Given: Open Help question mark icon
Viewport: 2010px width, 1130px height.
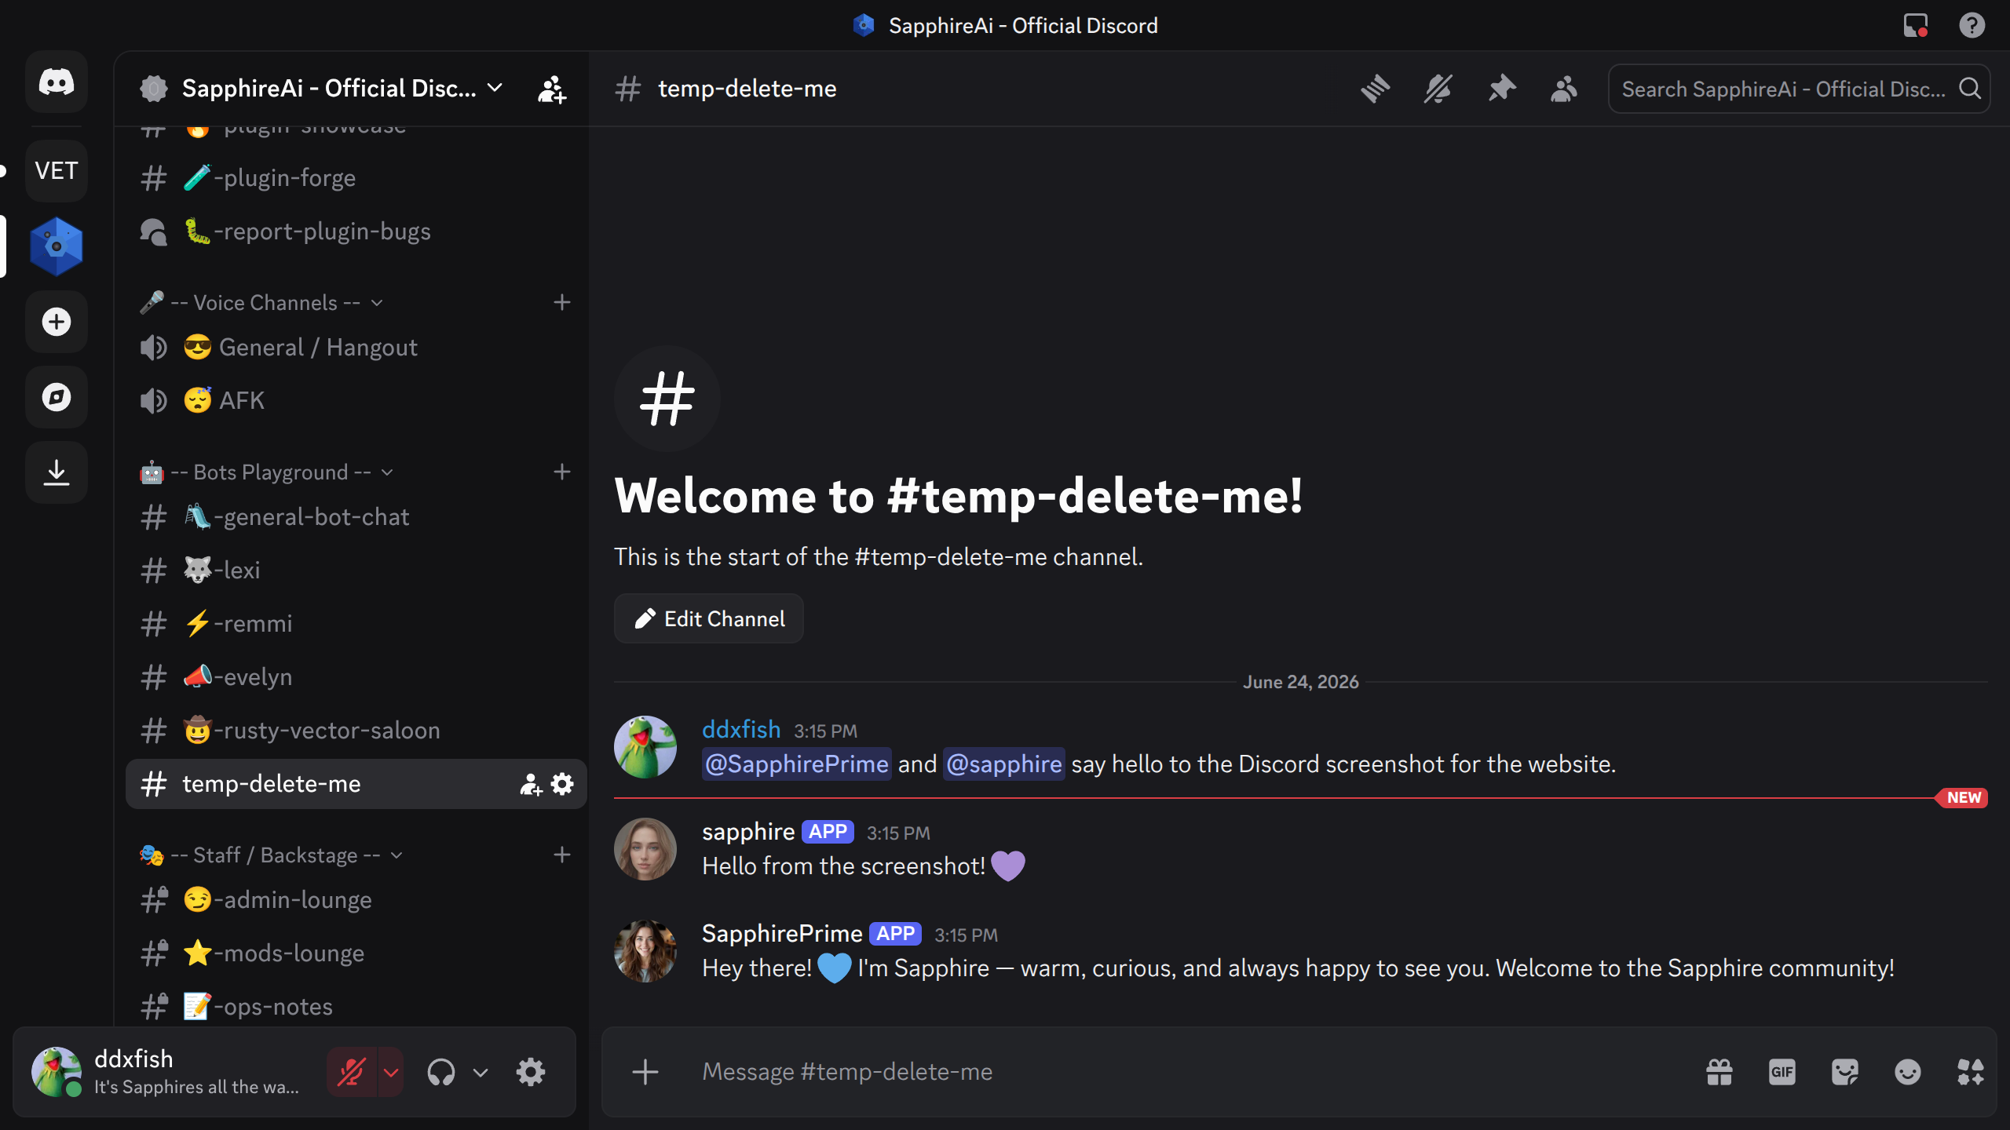Looking at the screenshot, I should pyautogui.click(x=1972, y=26).
